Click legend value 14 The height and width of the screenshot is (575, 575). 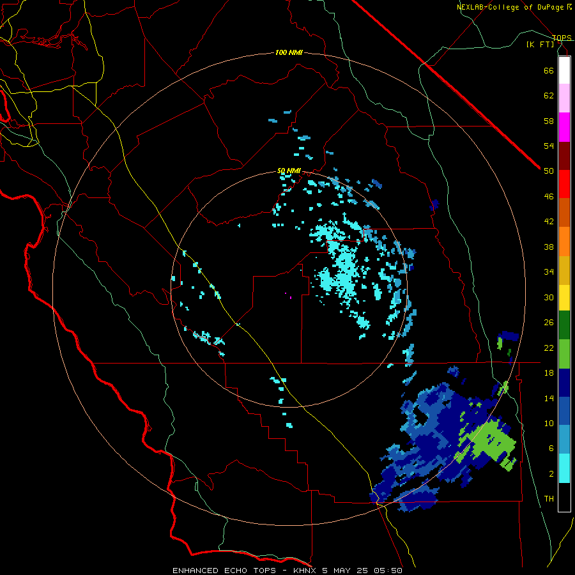click(549, 398)
